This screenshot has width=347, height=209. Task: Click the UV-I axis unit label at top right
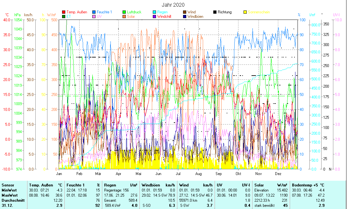click(x=336, y=15)
